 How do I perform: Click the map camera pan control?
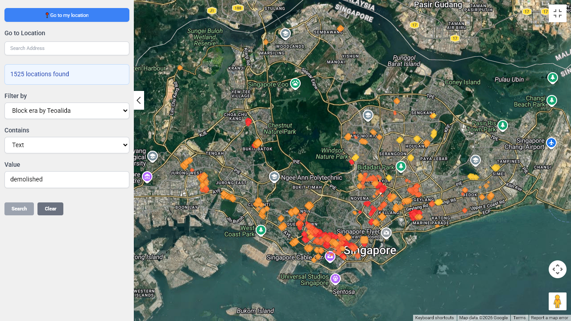pyautogui.click(x=557, y=269)
